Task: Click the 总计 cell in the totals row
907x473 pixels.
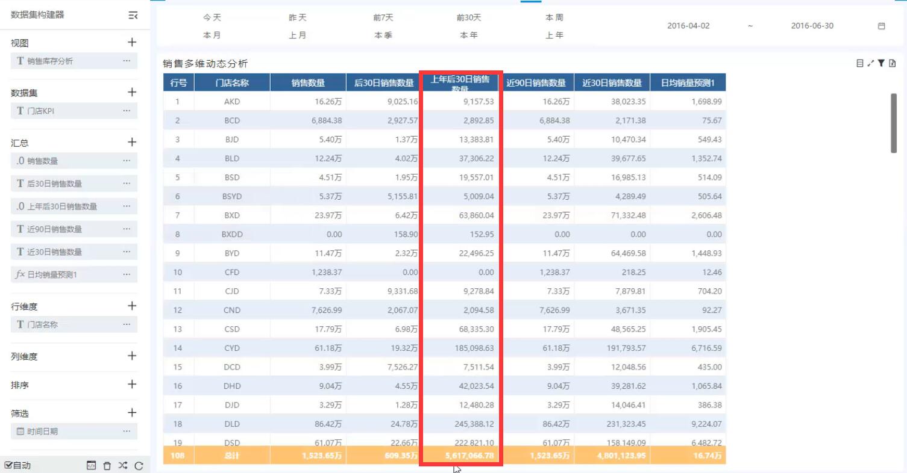Action: (232, 456)
